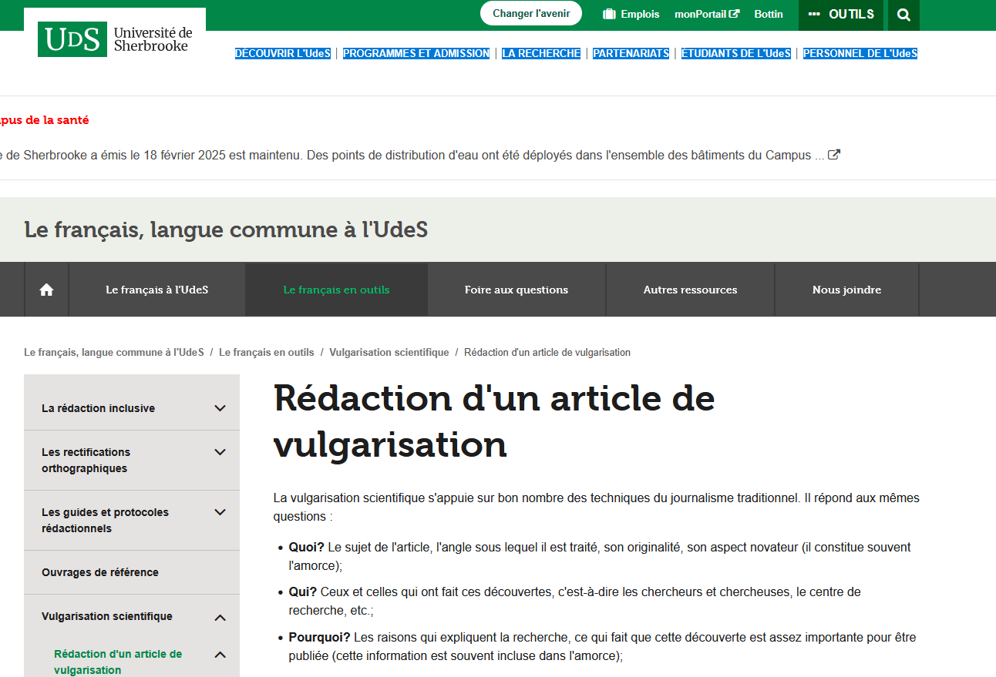The width and height of the screenshot is (996, 677).
Task: Collapse Rédaction d'un article de vulgarisation submenu
Action: pos(220,655)
